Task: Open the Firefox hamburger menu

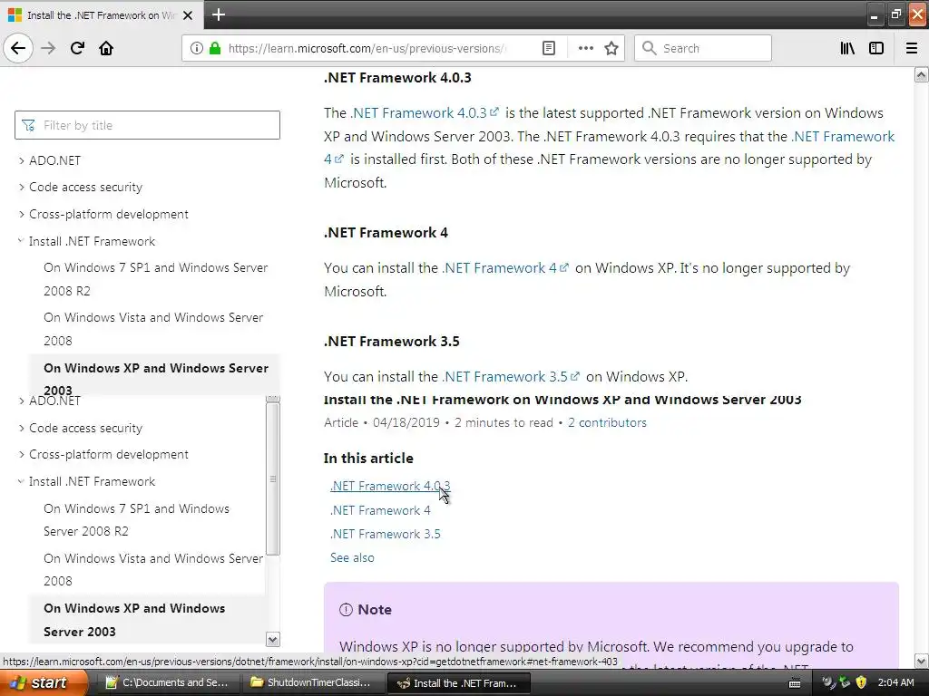Action: tap(911, 49)
